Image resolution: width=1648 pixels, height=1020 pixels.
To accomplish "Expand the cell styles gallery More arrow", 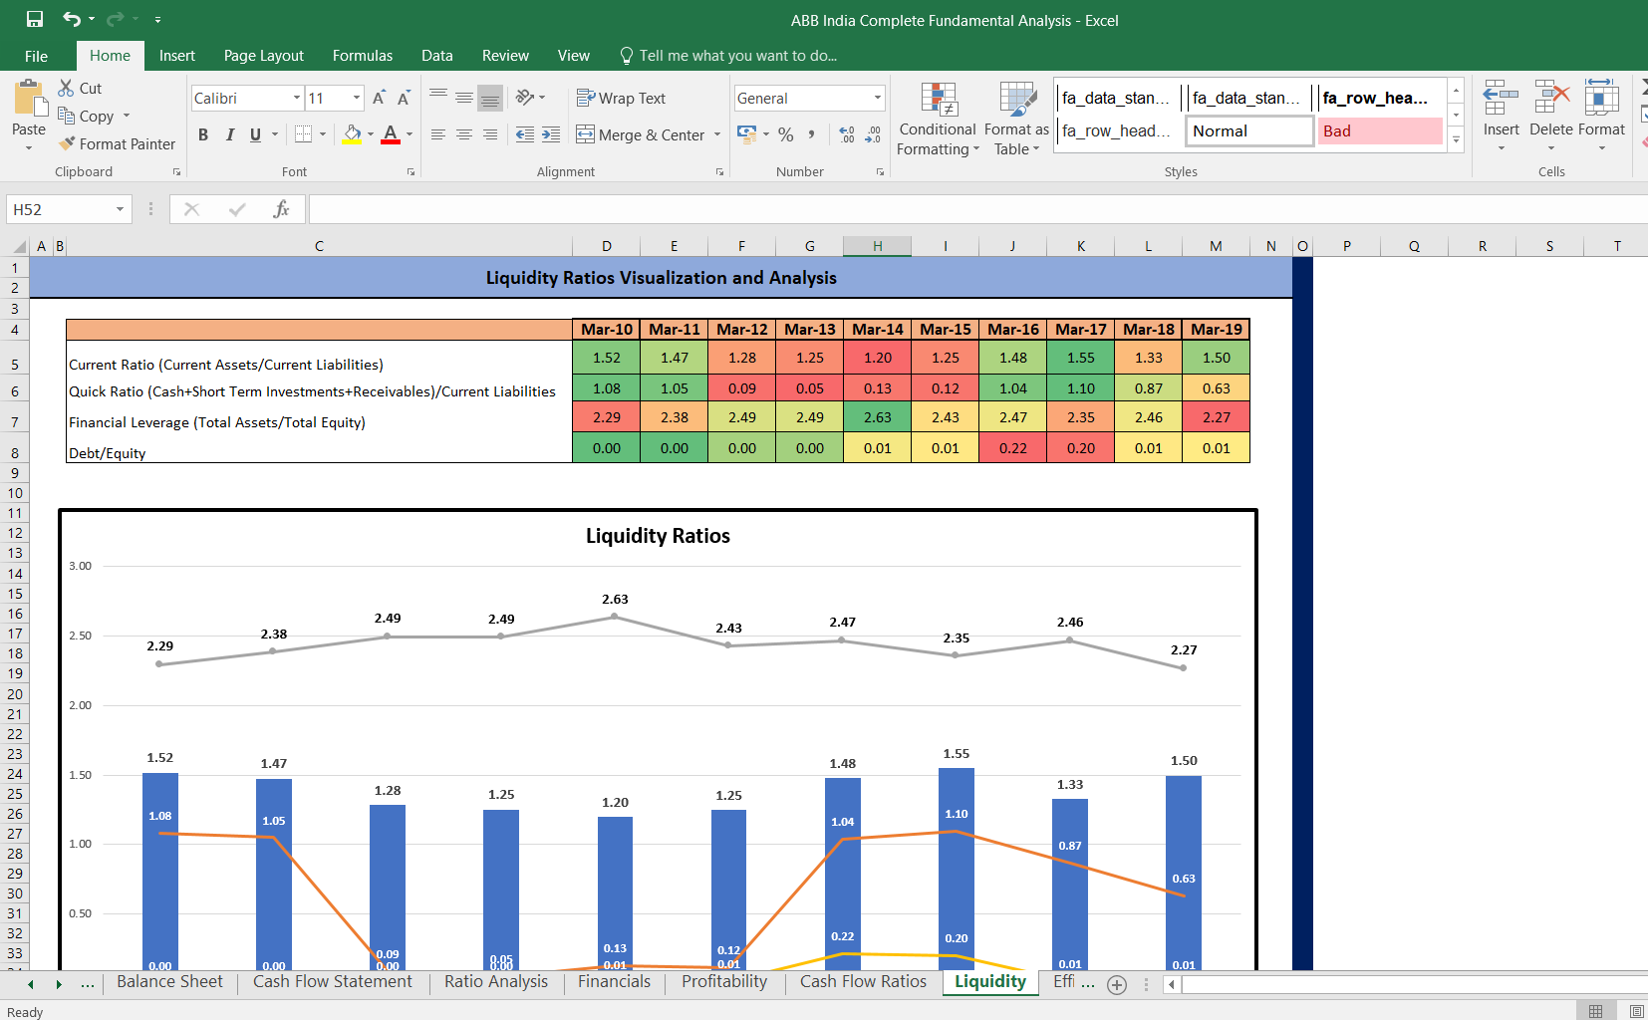I will tap(1456, 139).
